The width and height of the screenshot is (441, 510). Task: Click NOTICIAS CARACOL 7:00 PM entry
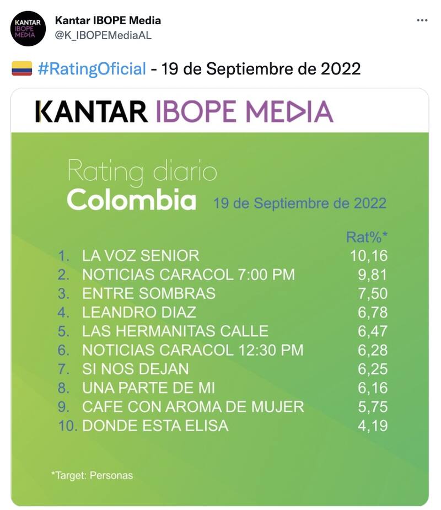click(188, 275)
